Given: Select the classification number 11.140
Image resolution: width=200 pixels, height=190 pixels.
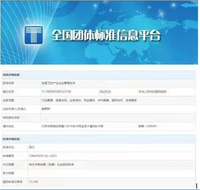Looking at the screenshot, I should [x=33, y=182].
